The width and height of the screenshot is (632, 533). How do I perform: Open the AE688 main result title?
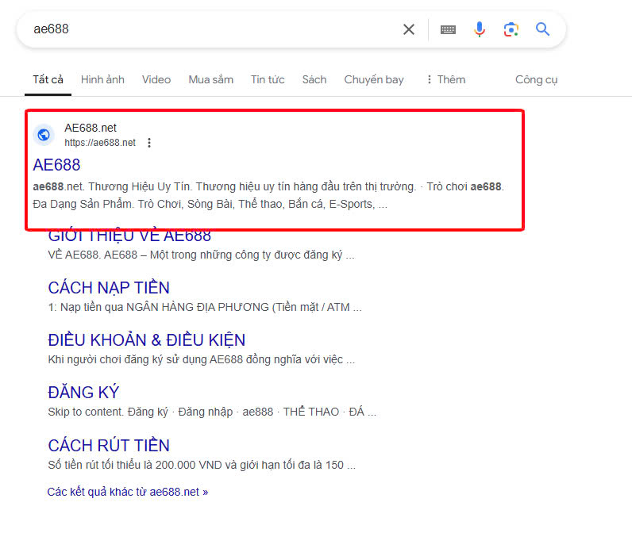click(56, 165)
